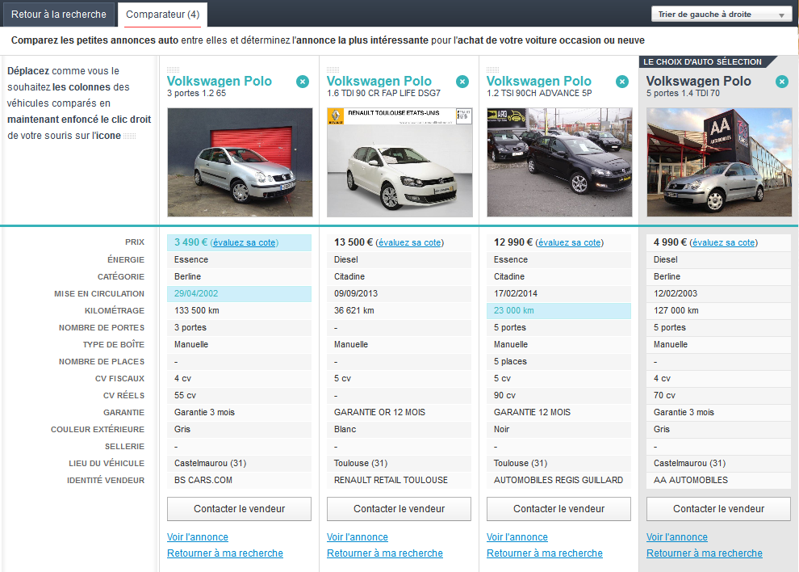Contact the seller BS CARS.COM
Screen dimensions: 799x572
pos(240,509)
